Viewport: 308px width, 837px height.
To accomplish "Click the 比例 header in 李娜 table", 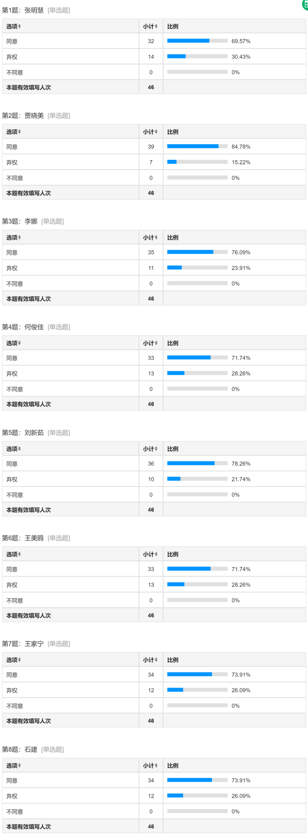I will click(x=173, y=238).
